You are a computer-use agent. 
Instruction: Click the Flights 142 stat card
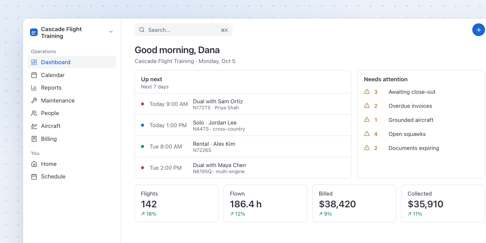tap(177, 204)
